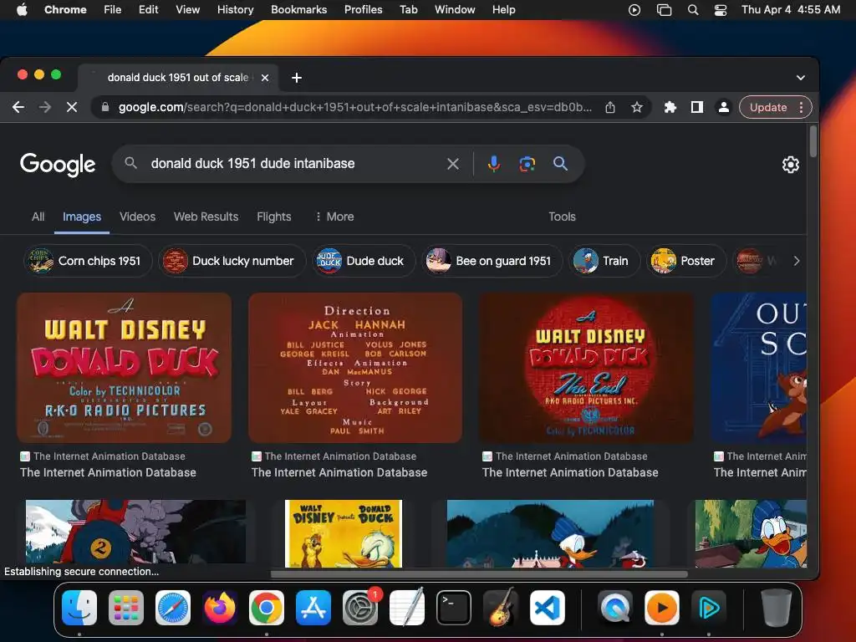Click the horizontal page scrollbar
This screenshot has height=642, width=856.
pos(479,573)
